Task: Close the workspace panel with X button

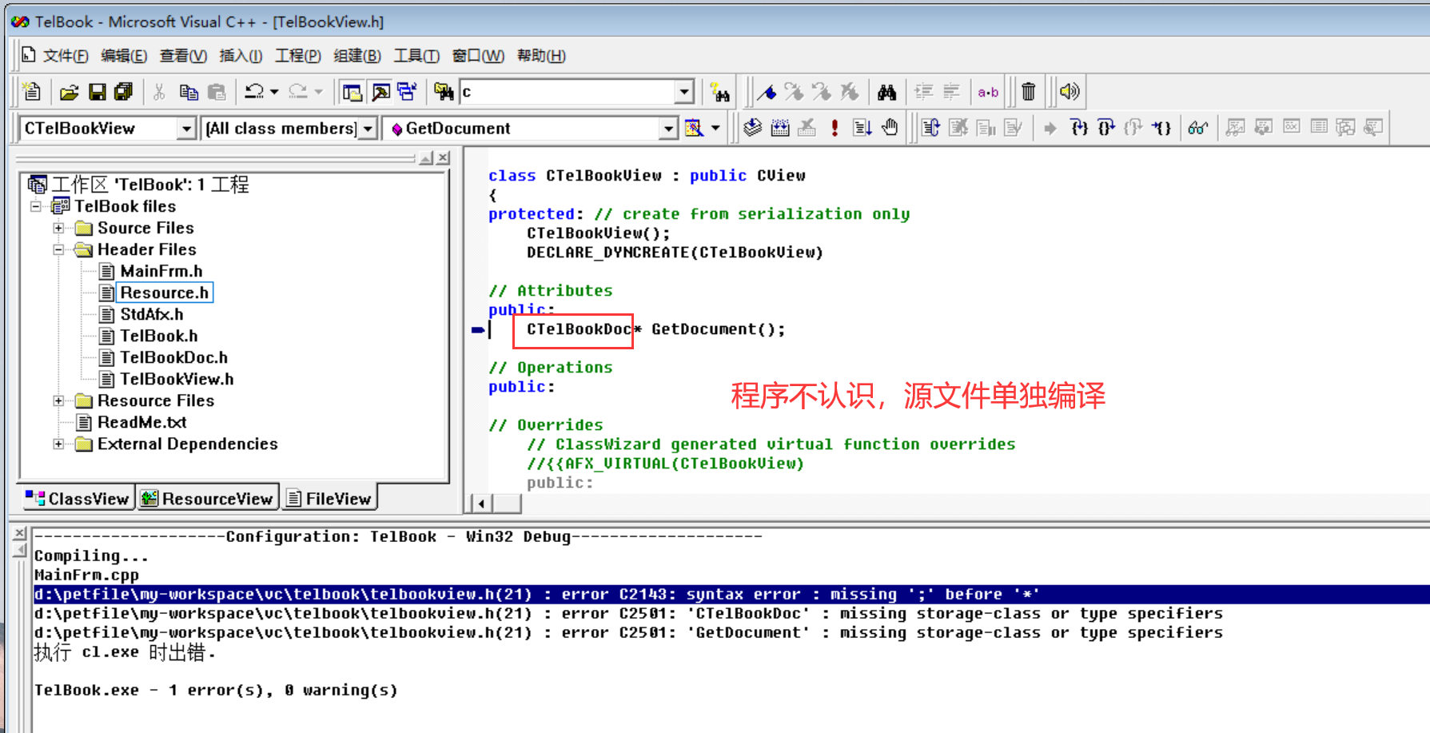Action: pos(444,157)
